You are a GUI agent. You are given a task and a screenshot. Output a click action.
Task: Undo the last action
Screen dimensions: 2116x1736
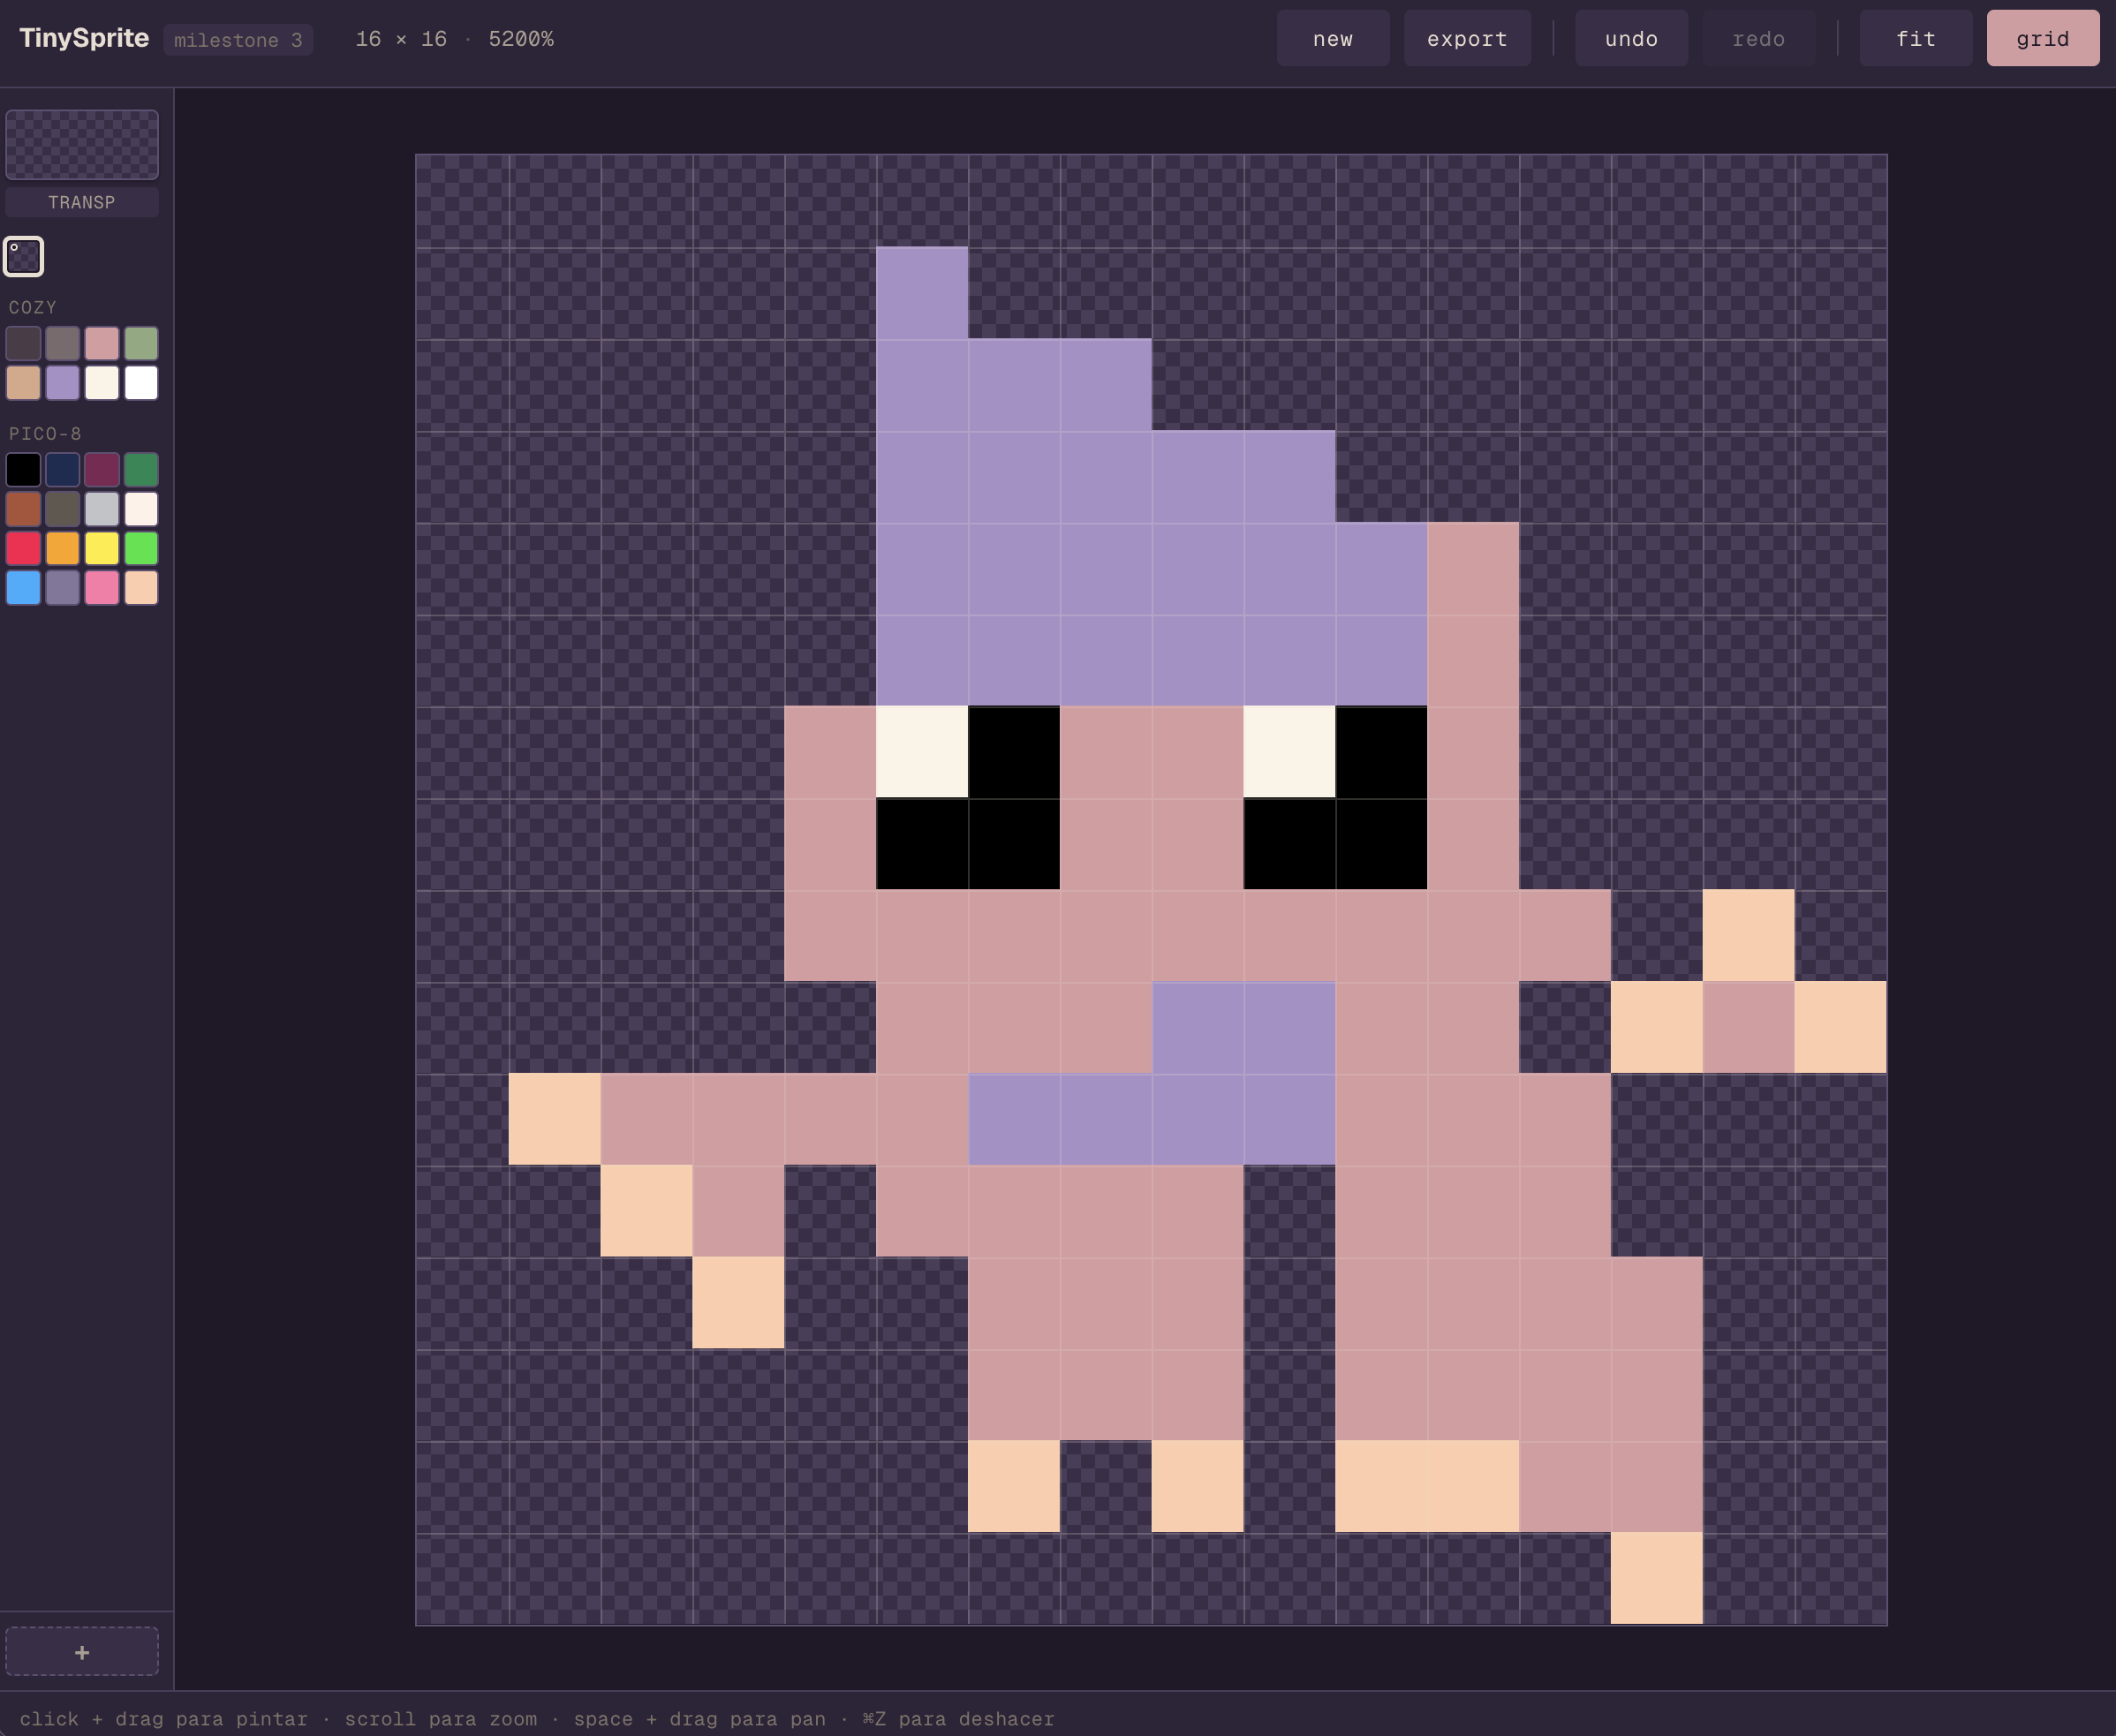[1631, 39]
